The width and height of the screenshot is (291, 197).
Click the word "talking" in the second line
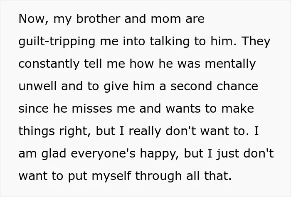(x=170, y=41)
